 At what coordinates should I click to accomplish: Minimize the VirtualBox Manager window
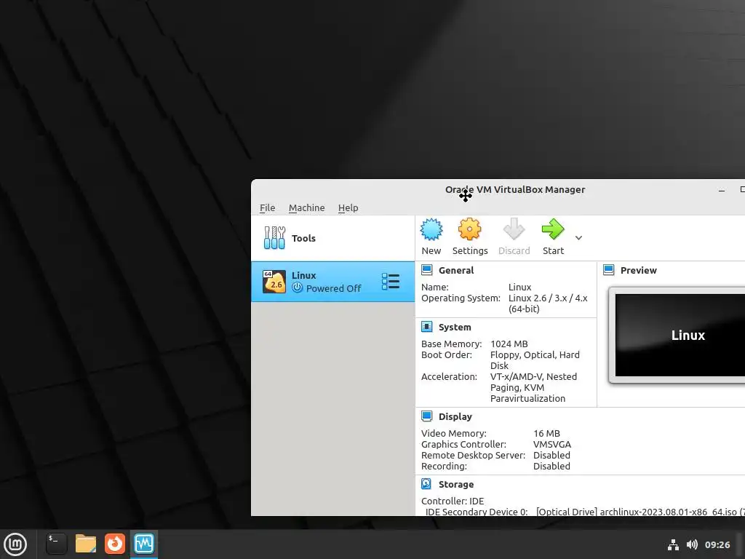coord(722,190)
